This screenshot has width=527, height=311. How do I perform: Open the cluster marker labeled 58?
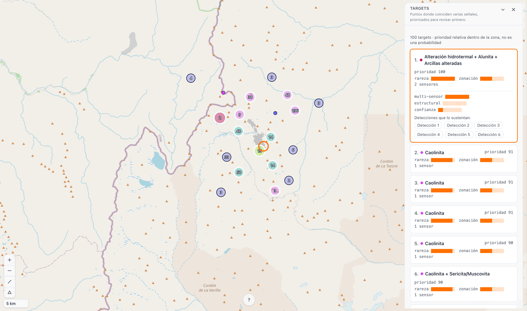[x=239, y=172]
